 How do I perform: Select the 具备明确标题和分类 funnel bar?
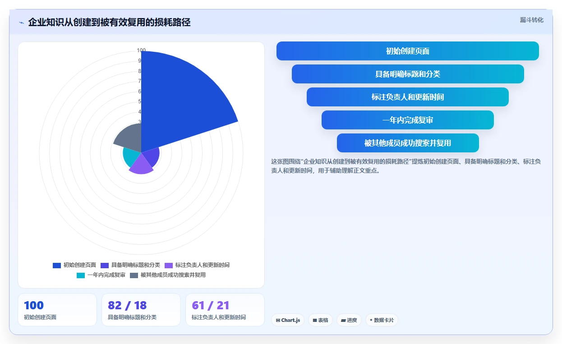[x=408, y=74]
